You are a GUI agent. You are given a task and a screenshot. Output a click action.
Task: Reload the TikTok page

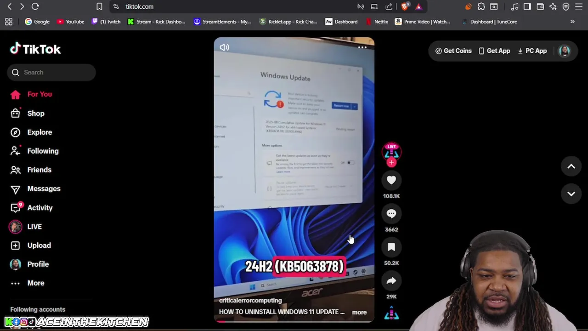click(35, 6)
